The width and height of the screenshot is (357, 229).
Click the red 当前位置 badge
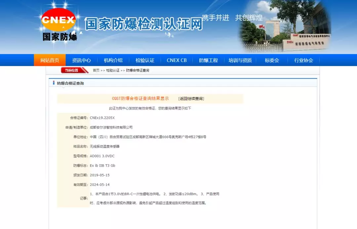(x=72, y=70)
